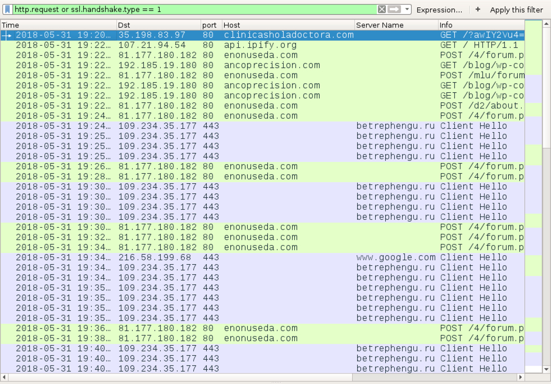Viewport: 551px width, 384px height.
Task: Click the vertical scrollbar thumb
Action: click(x=547, y=88)
